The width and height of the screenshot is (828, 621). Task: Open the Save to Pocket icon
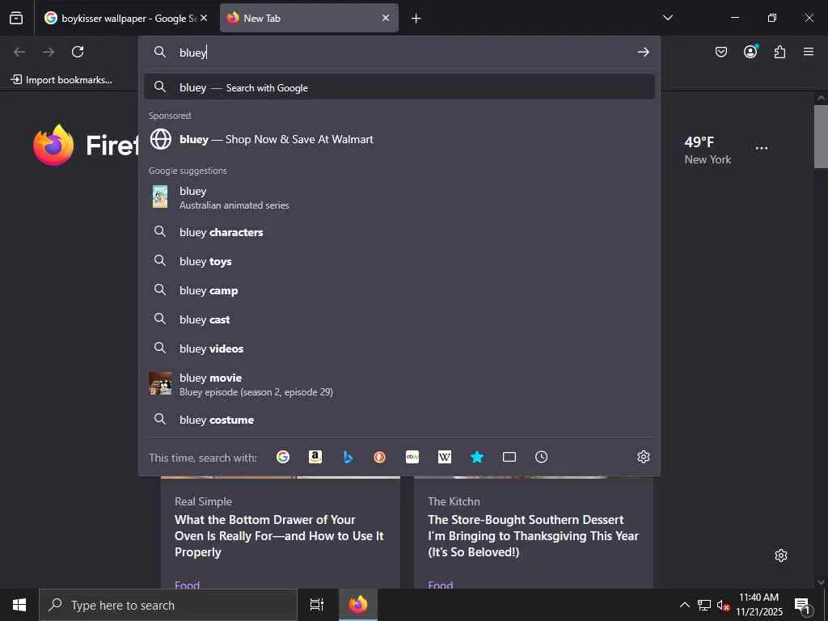point(721,52)
